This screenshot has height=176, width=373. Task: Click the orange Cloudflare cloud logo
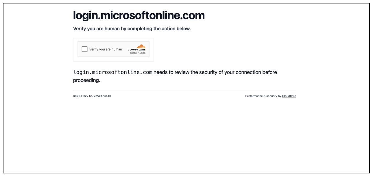pos(141,46)
